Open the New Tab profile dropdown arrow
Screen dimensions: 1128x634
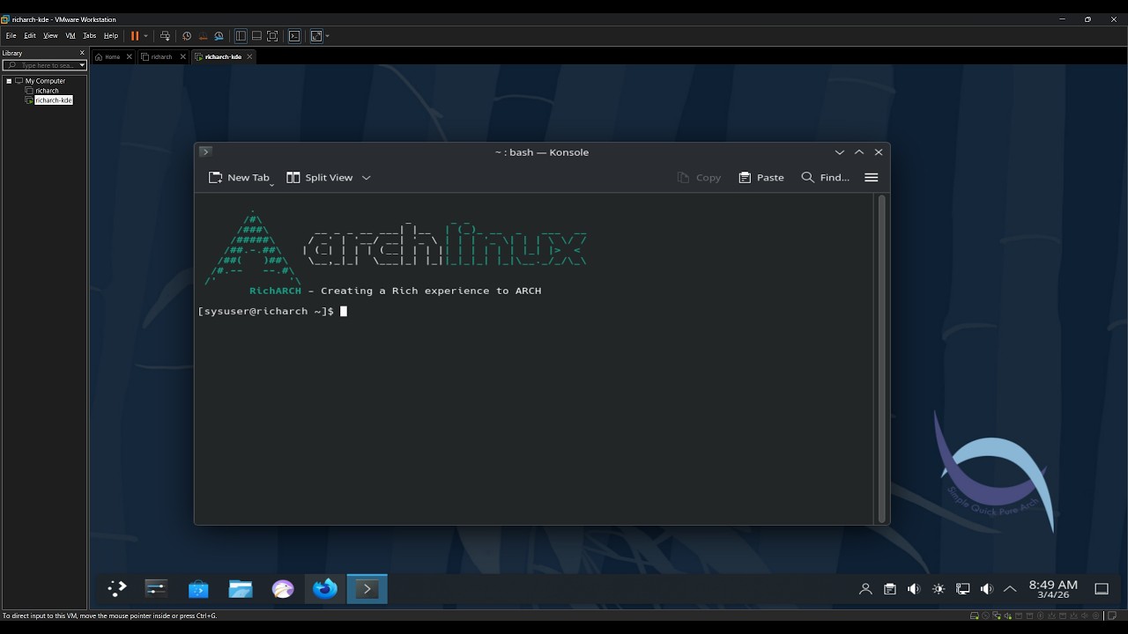pos(271,183)
